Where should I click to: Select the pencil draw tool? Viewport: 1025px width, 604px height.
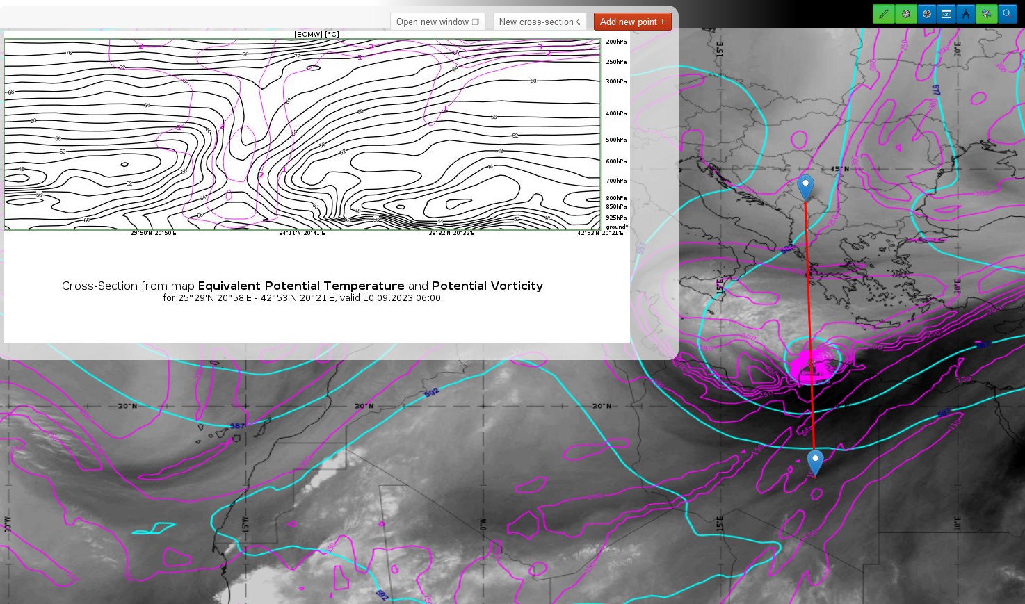click(883, 14)
